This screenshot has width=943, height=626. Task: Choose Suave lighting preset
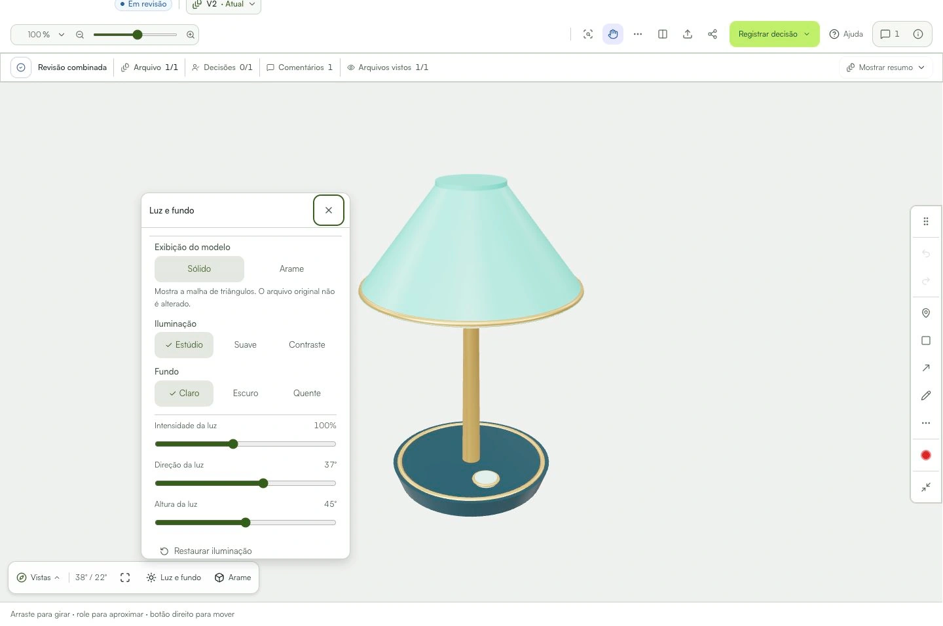click(246, 345)
